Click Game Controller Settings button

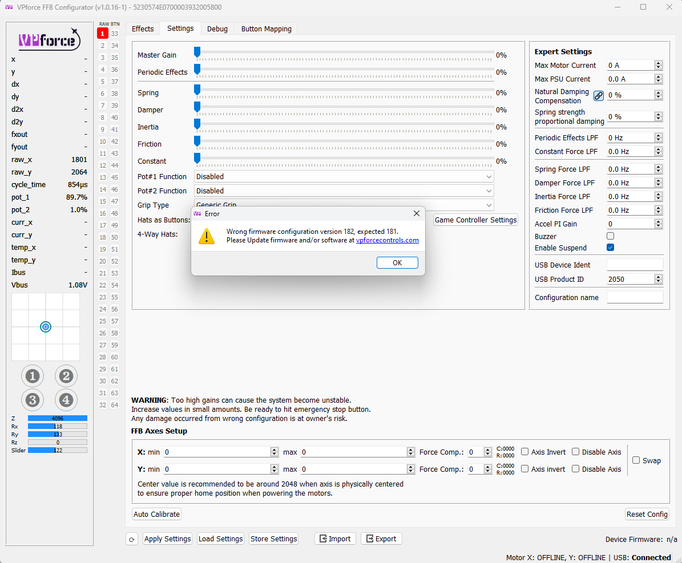[475, 220]
